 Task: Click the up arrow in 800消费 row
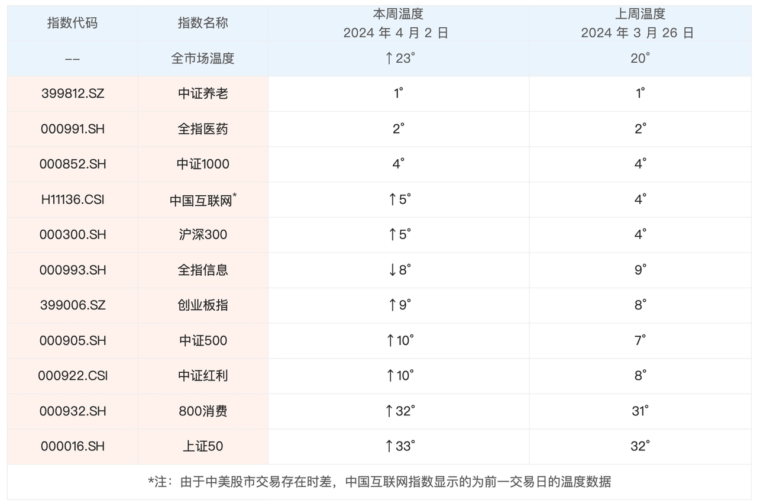(389, 411)
